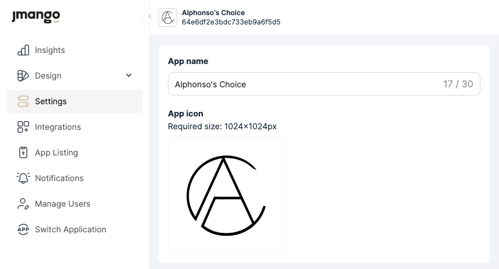The image size is (499, 269).
Task: Open Switch Application from the sidebar
Action: [71, 229]
